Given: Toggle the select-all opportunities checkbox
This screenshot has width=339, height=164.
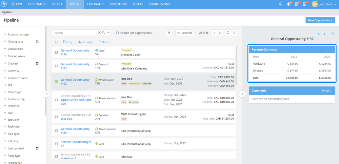Looking at the screenshot, I should coord(57,42).
